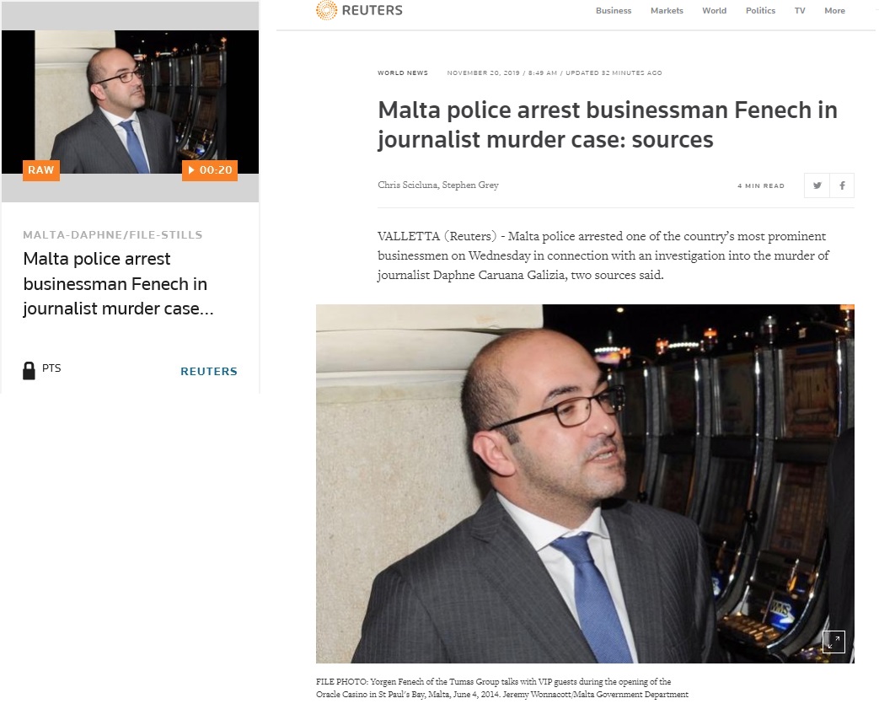Click the lock icon beside PTS
879x709 pixels.
pyautogui.click(x=29, y=371)
